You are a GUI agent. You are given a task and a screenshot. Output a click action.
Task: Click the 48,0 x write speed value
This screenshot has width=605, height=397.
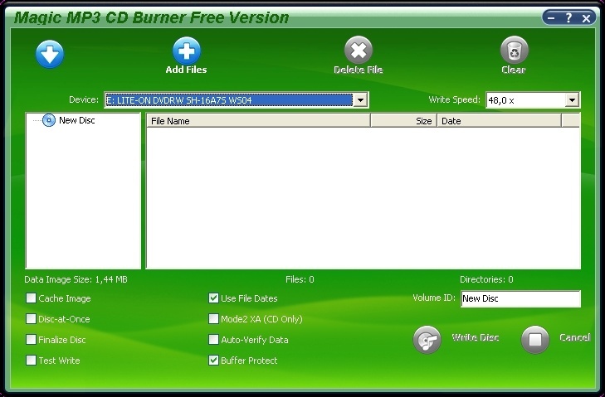[500, 100]
